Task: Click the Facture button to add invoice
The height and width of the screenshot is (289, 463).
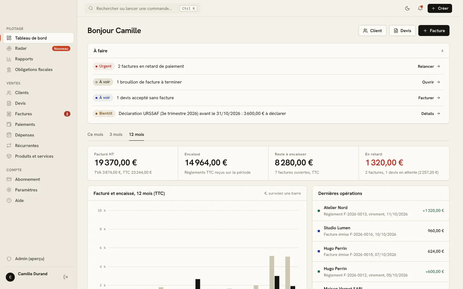Action: pyautogui.click(x=434, y=31)
